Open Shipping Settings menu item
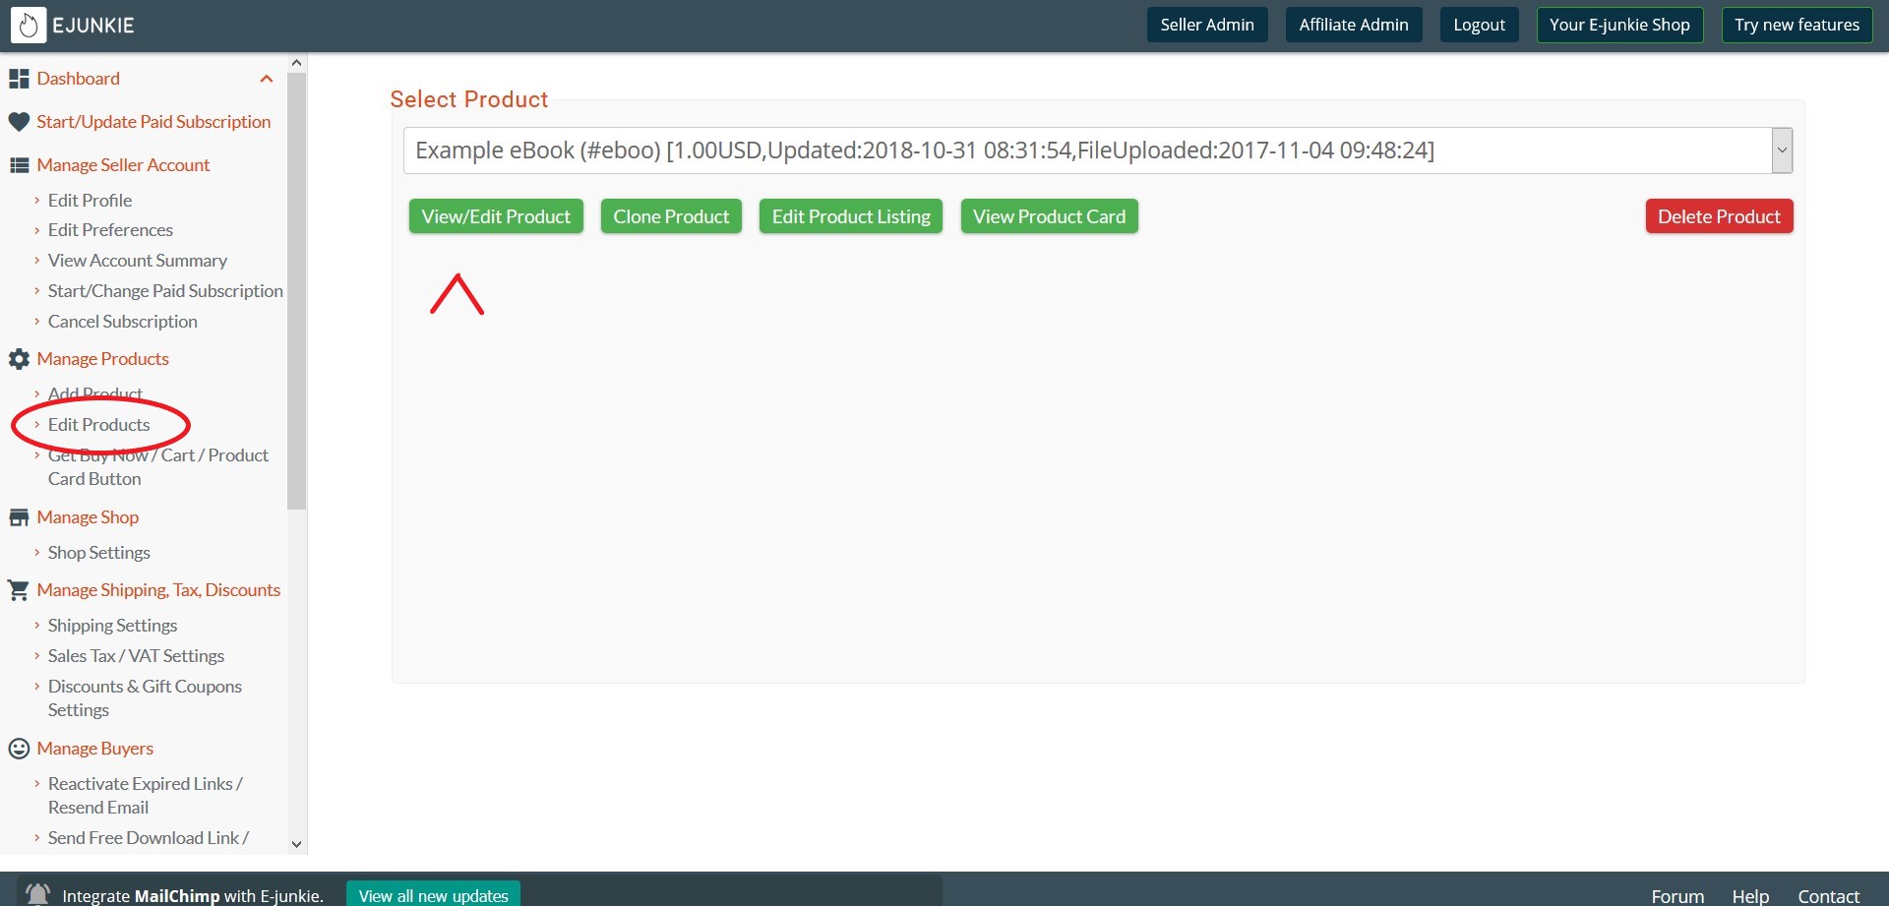The image size is (1889, 906). [112, 626]
